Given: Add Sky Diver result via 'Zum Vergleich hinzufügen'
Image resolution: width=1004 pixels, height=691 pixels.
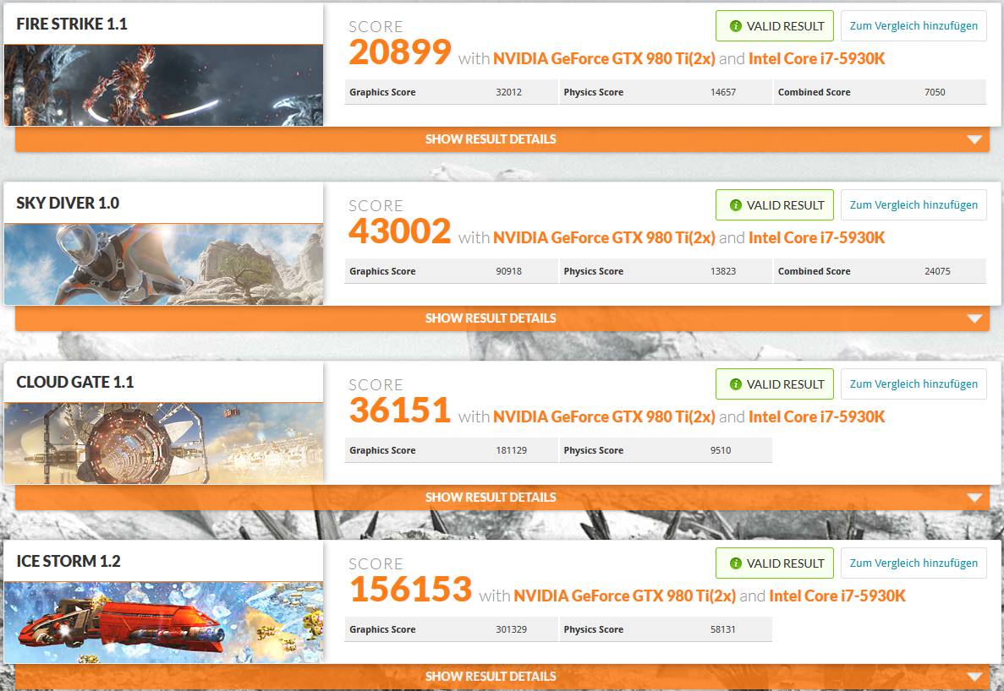Looking at the screenshot, I should click(913, 205).
